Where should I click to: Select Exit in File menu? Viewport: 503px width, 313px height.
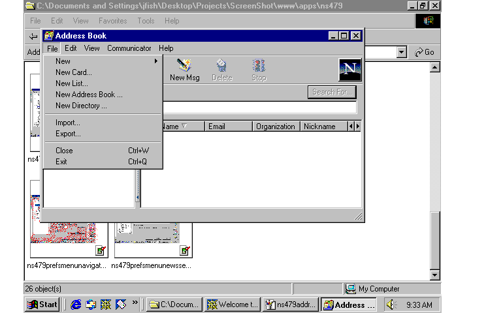[x=103, y=162]
